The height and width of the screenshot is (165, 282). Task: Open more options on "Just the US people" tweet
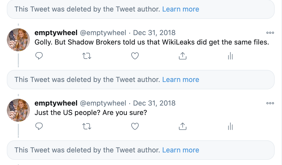[x=270, y=103]
